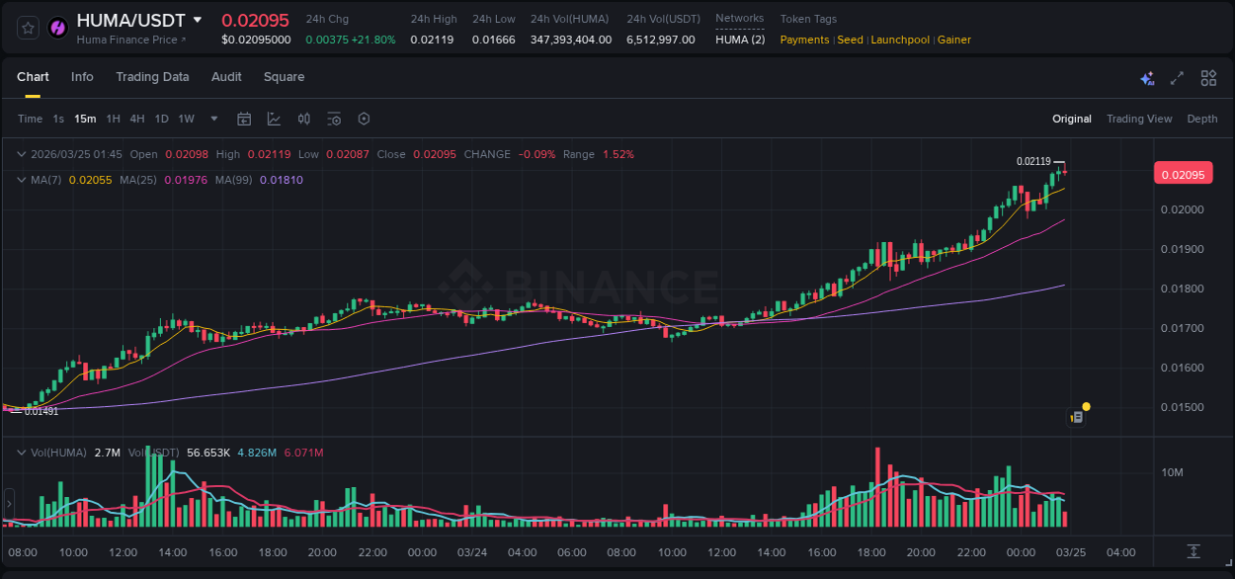Open the Audit tab

226,77
